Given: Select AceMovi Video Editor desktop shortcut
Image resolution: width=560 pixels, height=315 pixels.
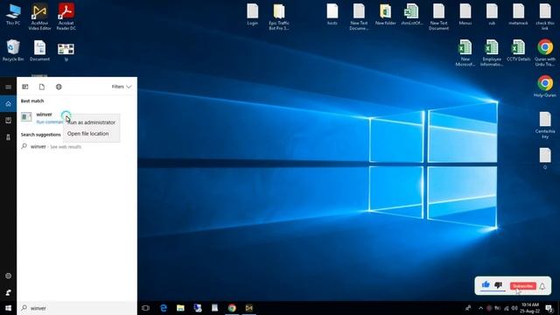Looking at the screenshot, I should tap(39, 17).
